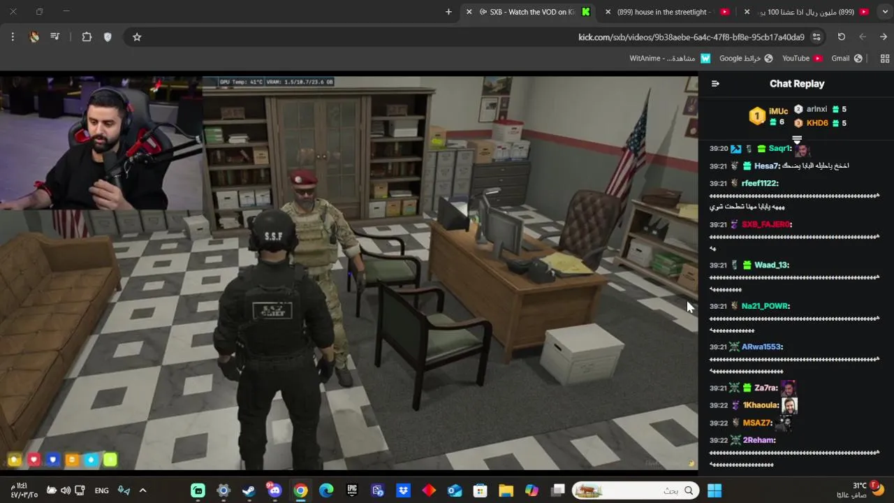Viewport: 894px width, 503px height.
Task: Open chat user Saqr1 profile
Action: (779, 149)
